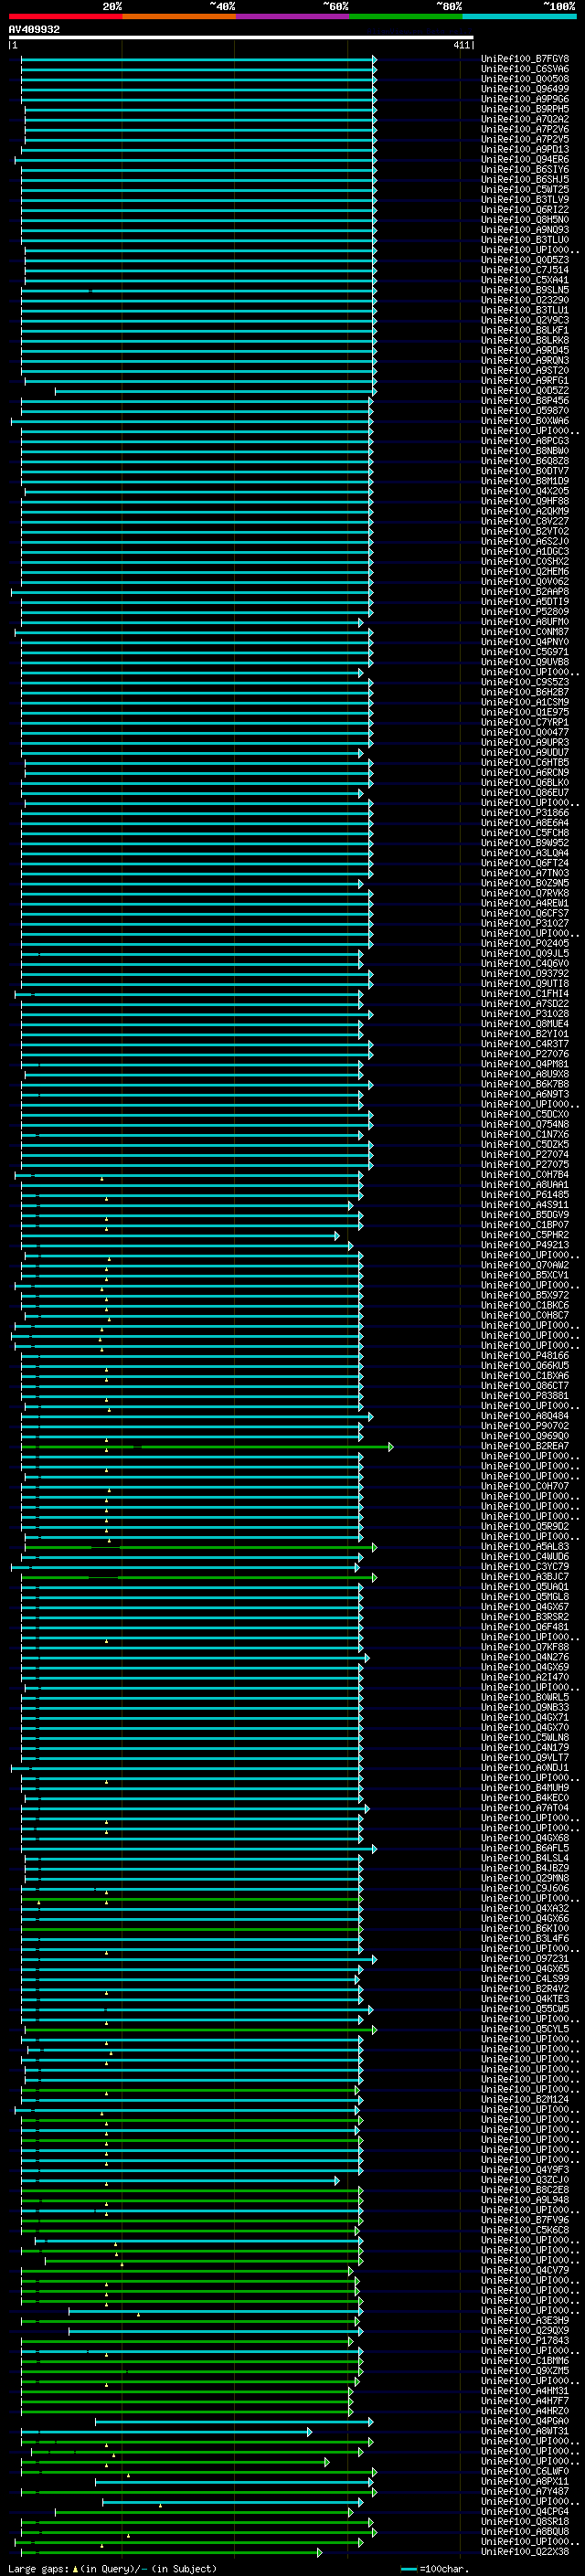
Task: Select the UniRef100_P17843 label
Action: click(x=525, y=2341)
